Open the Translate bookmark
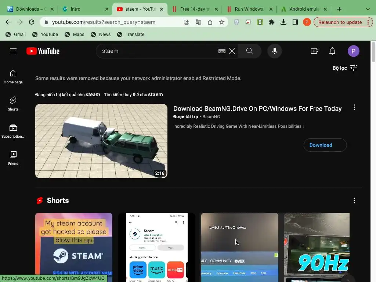Image resolution: width=376 pixels, height=282 pixels. pyautogui.click(x=131, y=35)
